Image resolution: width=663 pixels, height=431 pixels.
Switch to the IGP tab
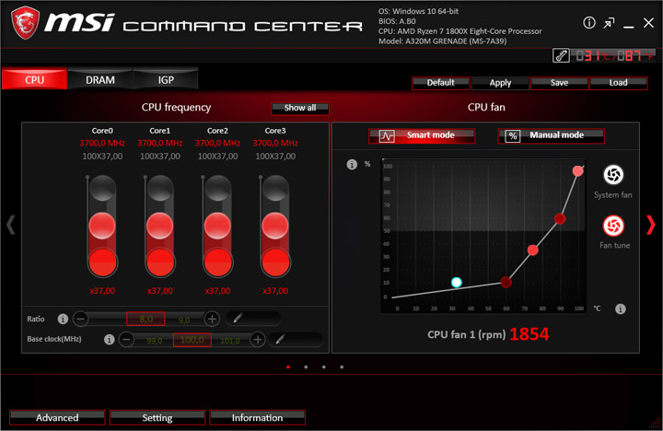click(x=166, y=79)
